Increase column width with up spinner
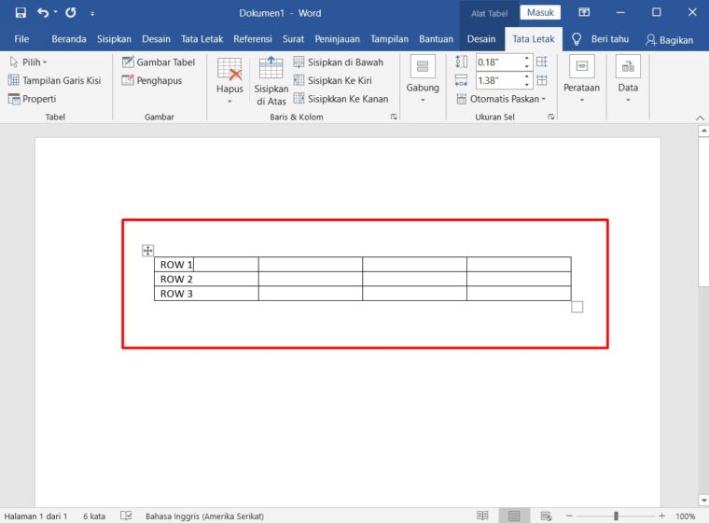The width and height of the screenshot is (709, 523). point(527,76)
